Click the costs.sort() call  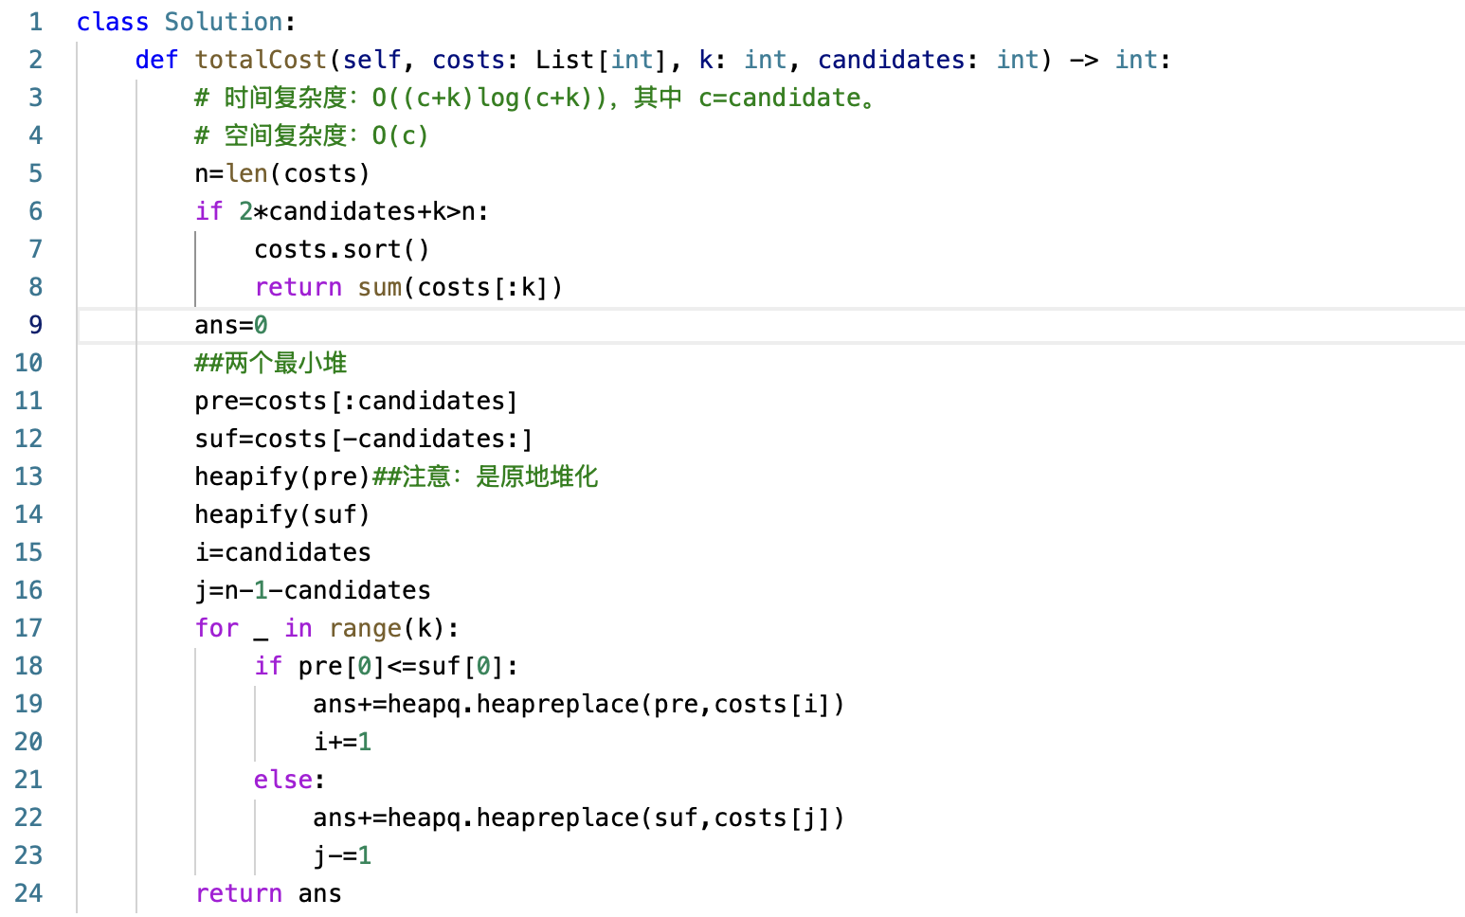point(341,248)
